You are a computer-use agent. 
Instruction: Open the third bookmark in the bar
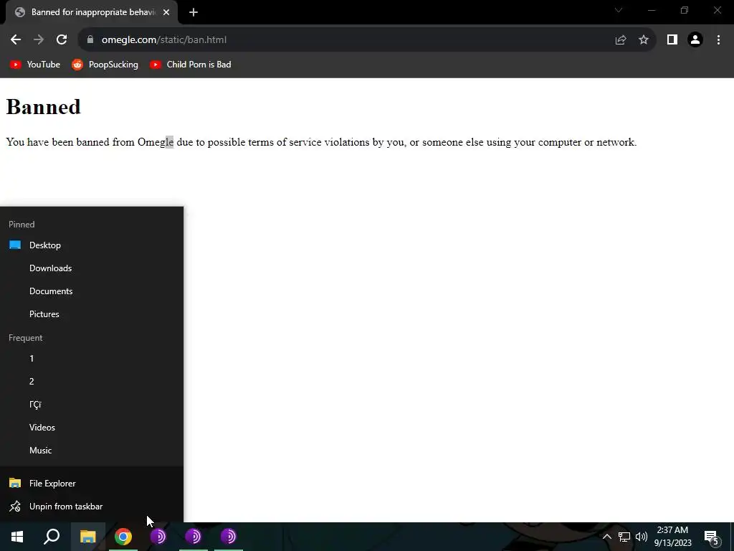191,65
